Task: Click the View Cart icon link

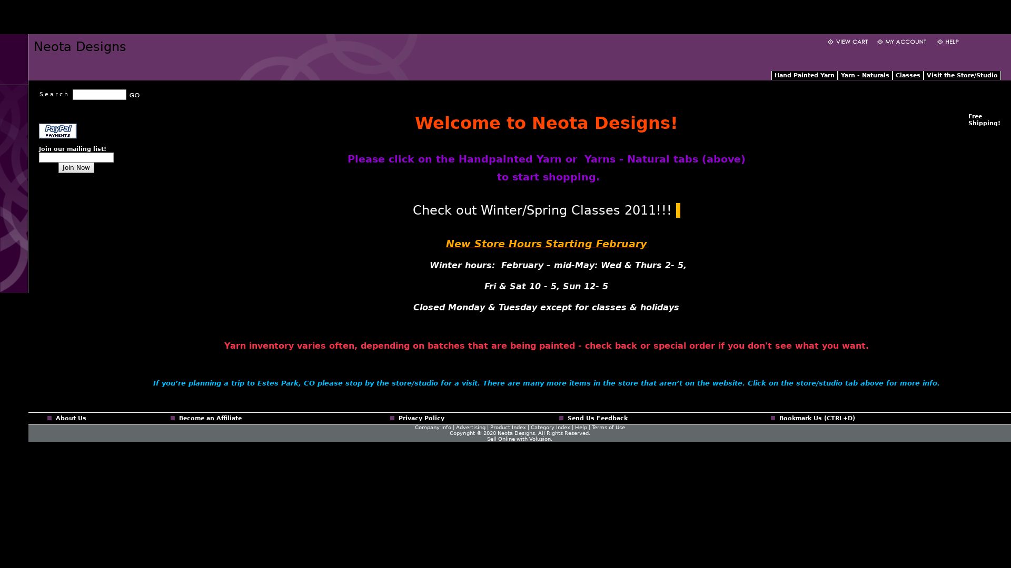Action: pyautogui.click(x=830, y=42)
